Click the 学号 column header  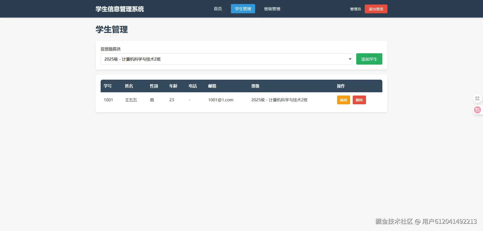point(108,86)
